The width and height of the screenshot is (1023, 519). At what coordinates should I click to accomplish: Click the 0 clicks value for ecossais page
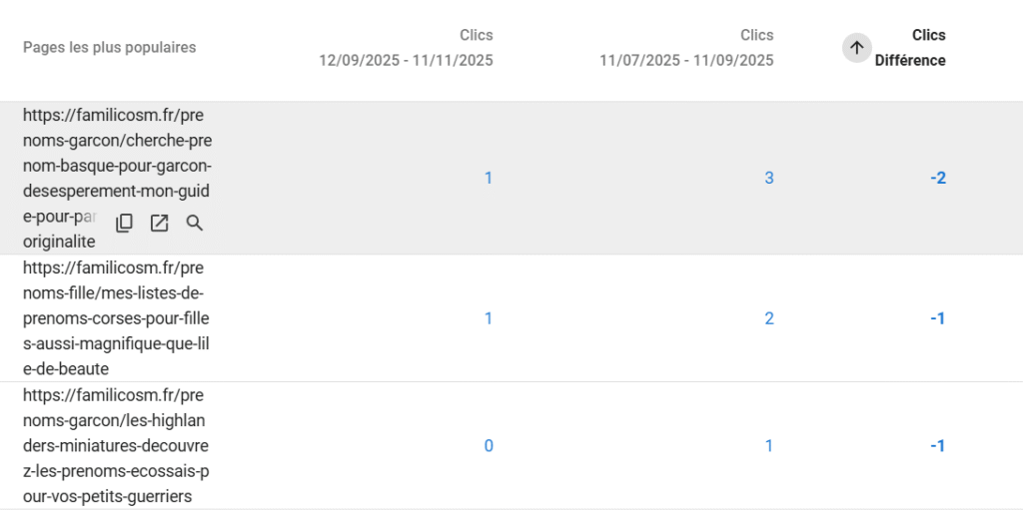(x=489, y=445)
